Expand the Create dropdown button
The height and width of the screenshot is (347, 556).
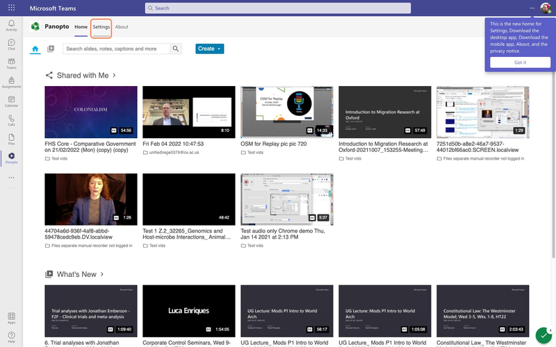[x=209, y=49]
